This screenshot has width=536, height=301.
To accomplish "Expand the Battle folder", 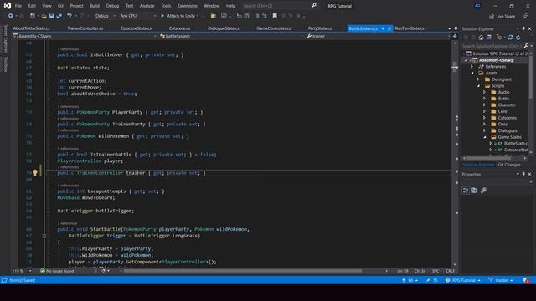I will pos(484,99).
